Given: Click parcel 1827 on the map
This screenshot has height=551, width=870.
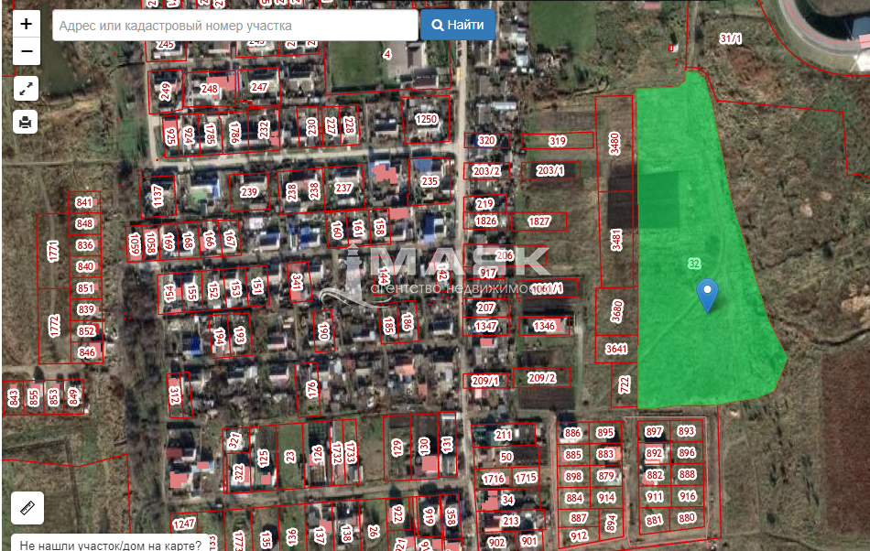Looking at the screenshot, I should click(x=539, y=221).
